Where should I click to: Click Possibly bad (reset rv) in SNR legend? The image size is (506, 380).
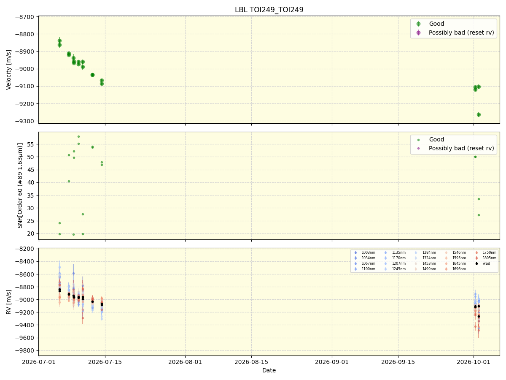coord(461,148)
